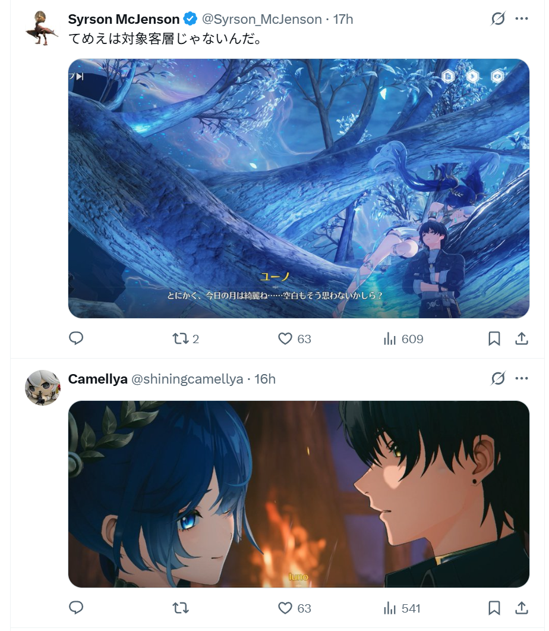Reply to Camellya's post
The width and height of the screenshot is (549, 631).
click(x=76, y=608)
